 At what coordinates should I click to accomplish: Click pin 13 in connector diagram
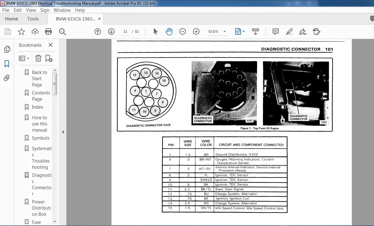click(146, 73)
